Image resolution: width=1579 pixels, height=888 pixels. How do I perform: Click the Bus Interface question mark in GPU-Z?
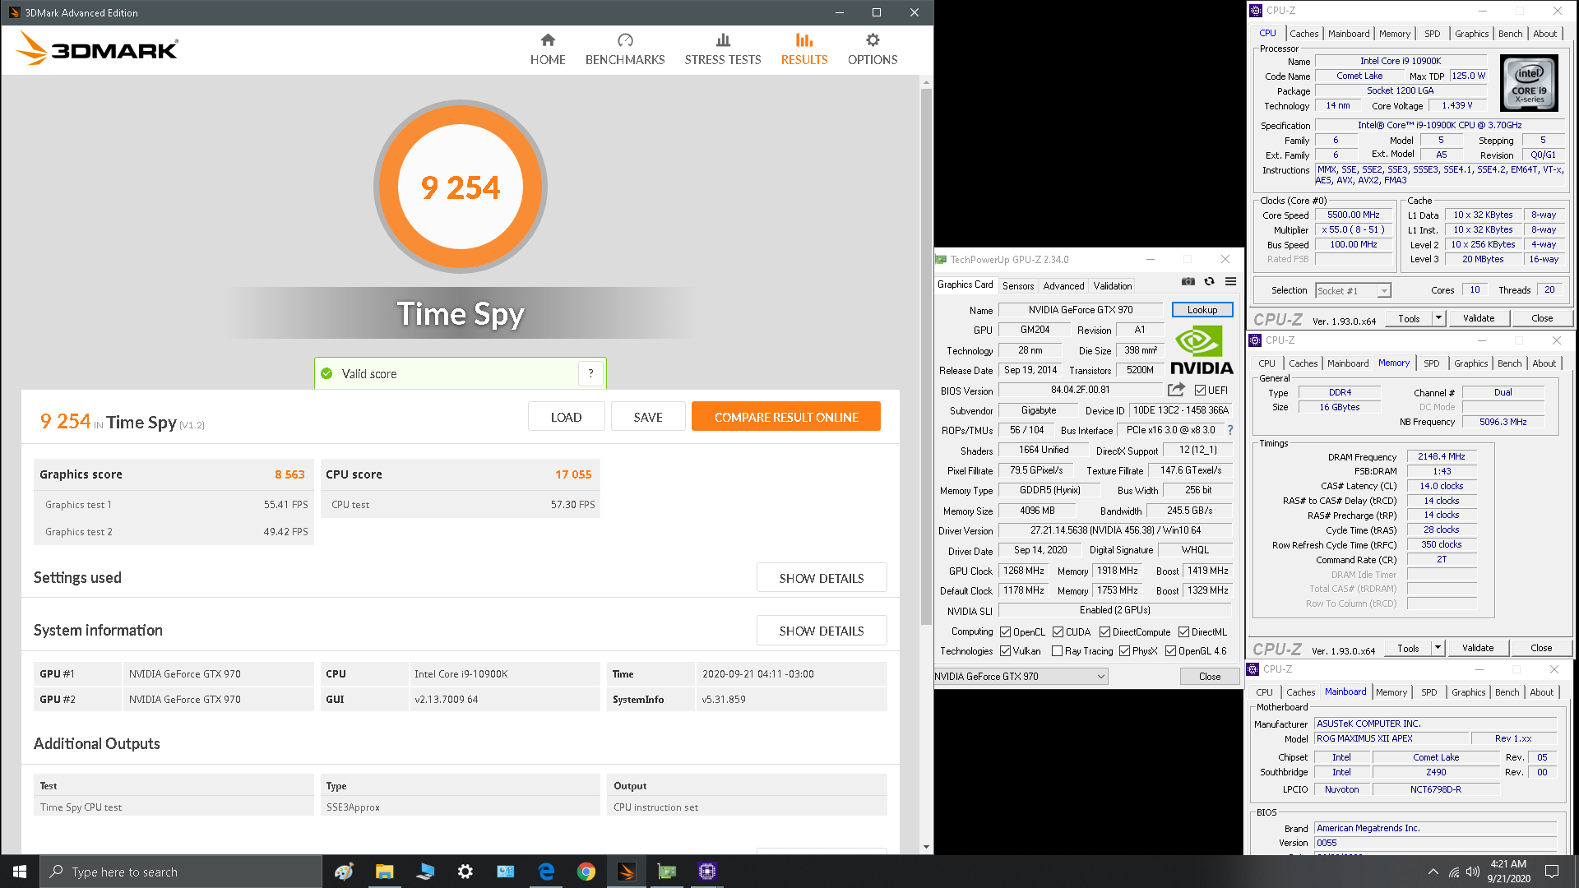click(x=1230, y=430)
